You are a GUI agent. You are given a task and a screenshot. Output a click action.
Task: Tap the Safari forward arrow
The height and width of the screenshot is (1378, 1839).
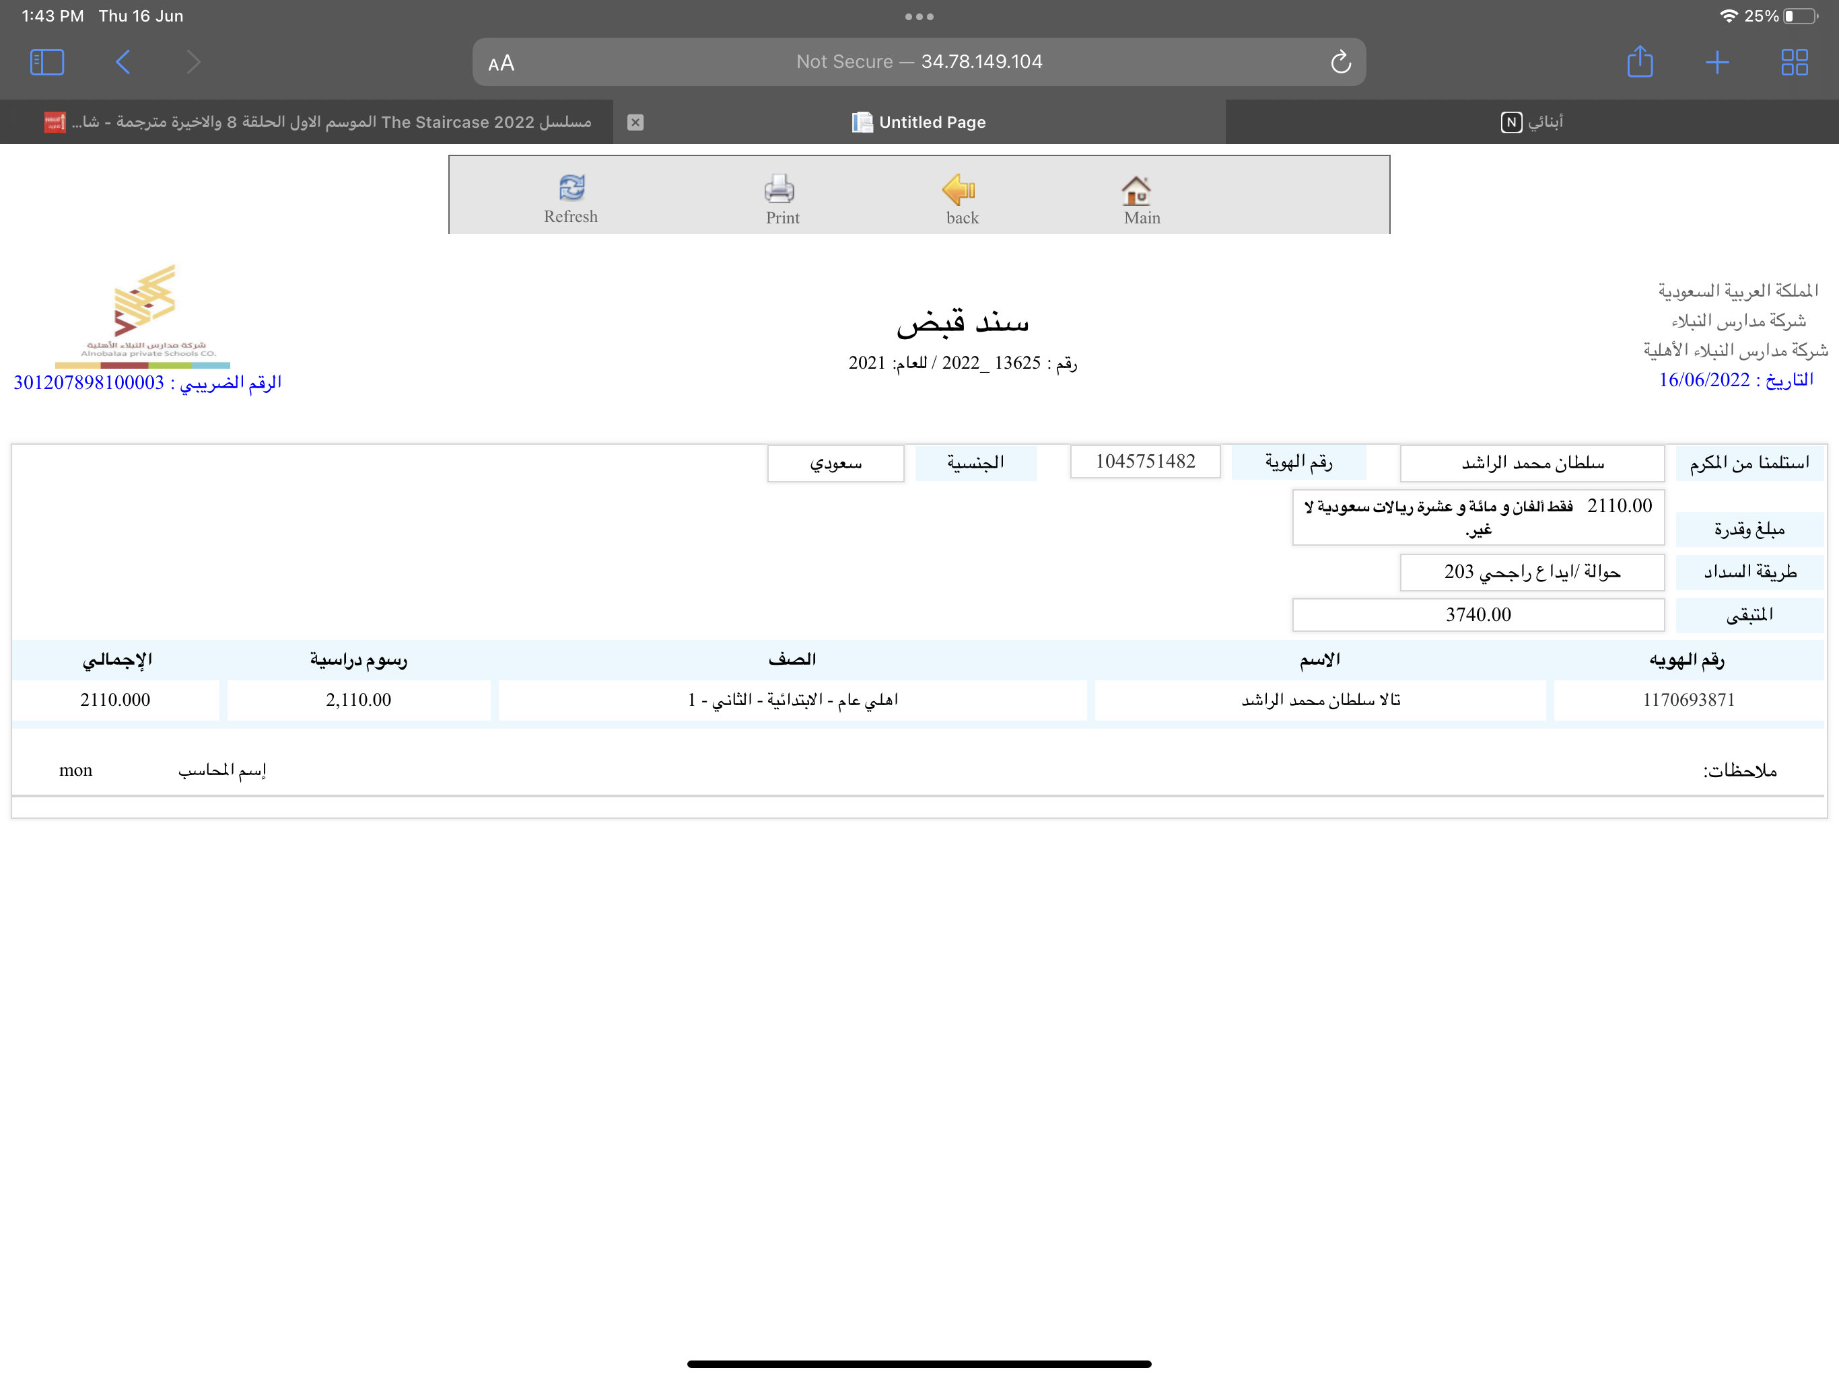tap(194, 61)
